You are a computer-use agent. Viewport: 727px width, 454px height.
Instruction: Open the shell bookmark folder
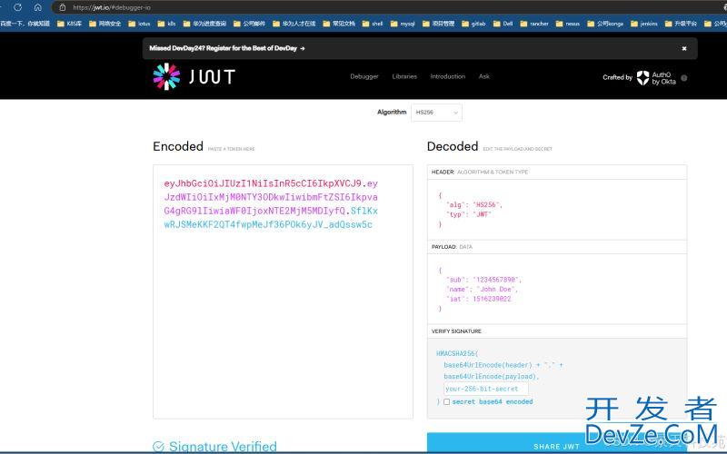[373, 24]
